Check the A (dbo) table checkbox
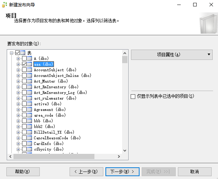218x179 pixels. click(24, 58)
